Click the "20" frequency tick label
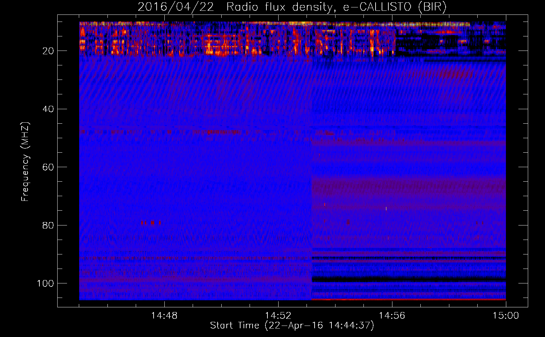545x337 pixels. pos(49,51)
